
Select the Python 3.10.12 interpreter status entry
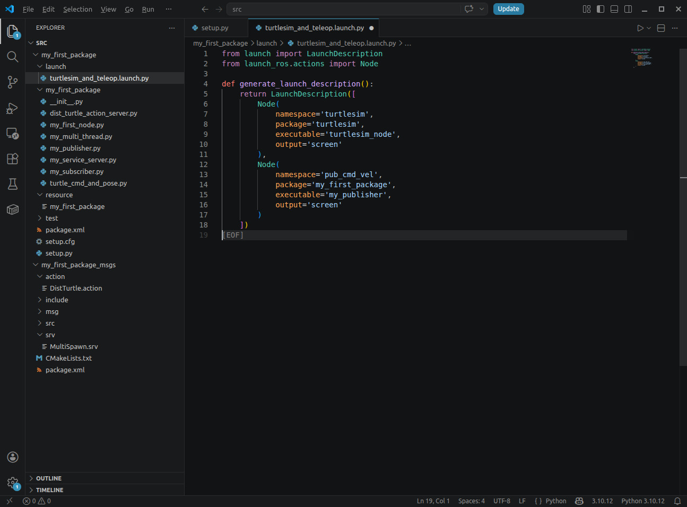tap(643, 501)
